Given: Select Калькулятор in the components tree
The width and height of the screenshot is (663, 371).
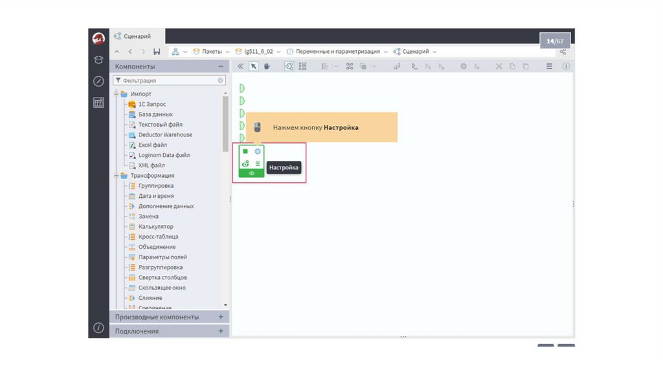Looking at the screenshot, I should coord(155,227).
